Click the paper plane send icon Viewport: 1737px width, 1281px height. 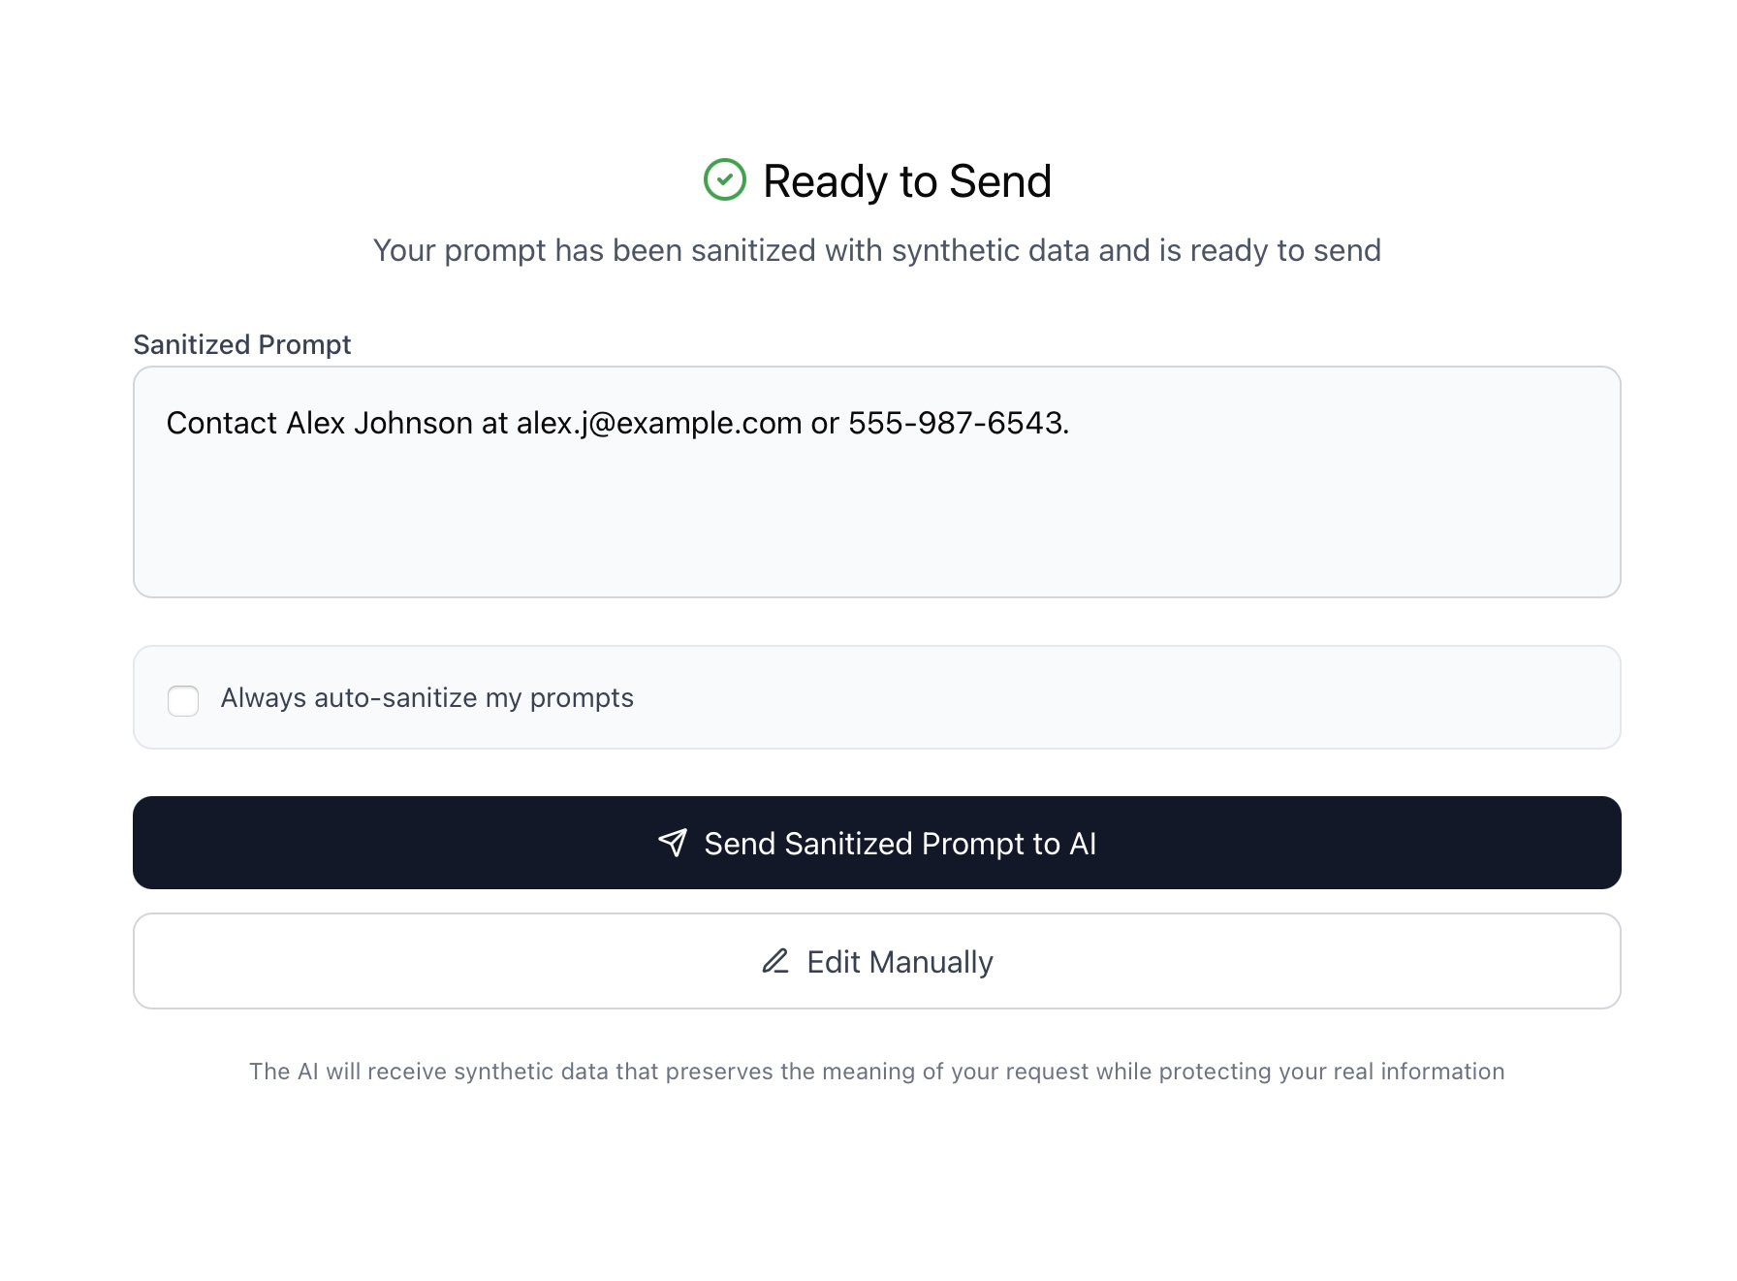673,843
